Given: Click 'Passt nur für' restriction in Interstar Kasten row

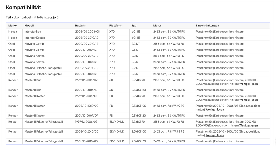Looking at the screenshot, I should (220, 38).
